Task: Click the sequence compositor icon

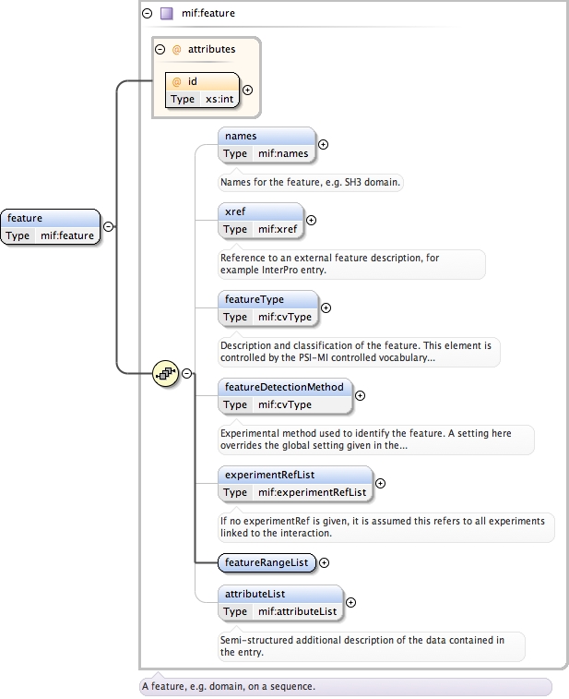Action: (165, 373)
